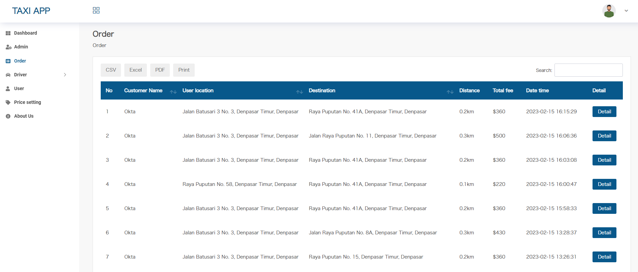This screenshot has height=272, width=638.
Task: Click the Customer Name header text
Action: pyautogui.click(x=143, y=90)
